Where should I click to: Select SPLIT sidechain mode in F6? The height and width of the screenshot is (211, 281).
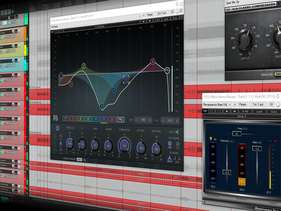click(169, 159)
